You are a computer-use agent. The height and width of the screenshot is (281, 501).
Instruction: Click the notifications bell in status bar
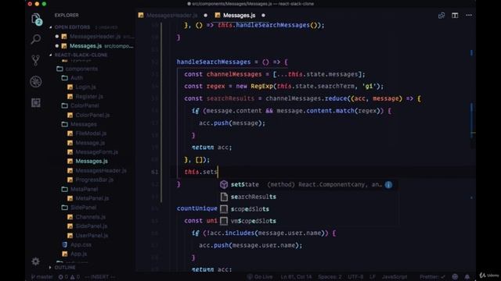[467, 276]
